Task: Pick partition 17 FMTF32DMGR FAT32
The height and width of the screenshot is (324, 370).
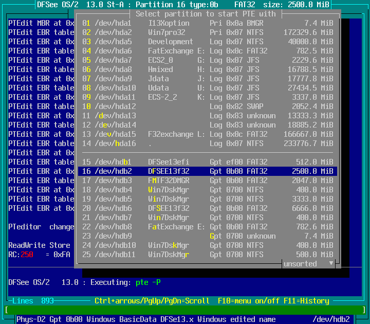Action: (206, 181)
